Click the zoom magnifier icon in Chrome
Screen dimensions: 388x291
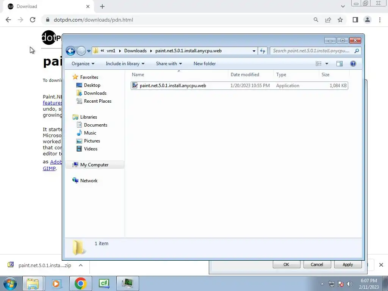coord(316,20)
